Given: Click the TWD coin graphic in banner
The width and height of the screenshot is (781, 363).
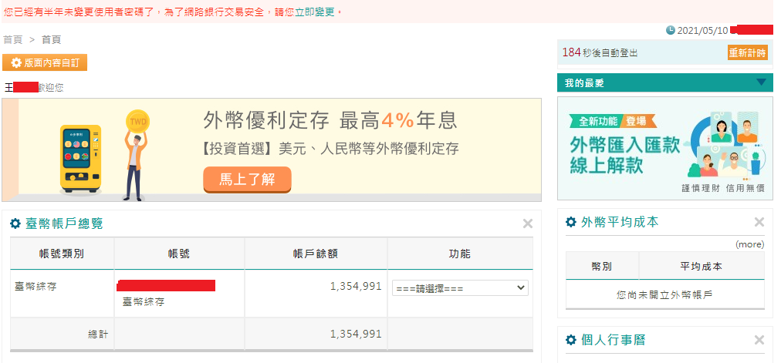Looking at the screenshot, I should click(x=137, y=121).
